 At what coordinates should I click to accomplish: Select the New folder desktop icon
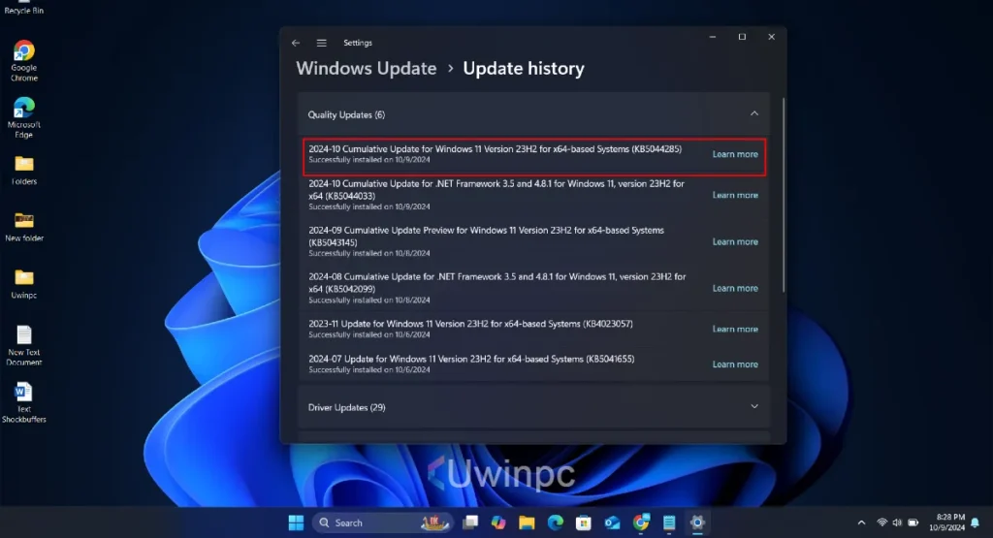click(x=24, y=227)
